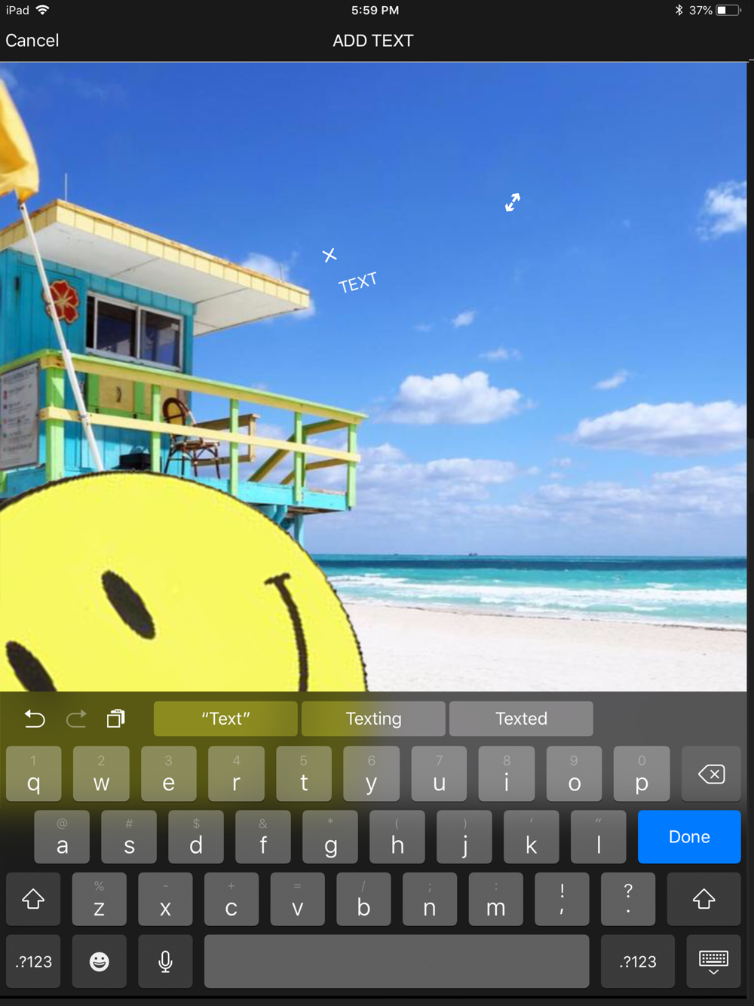Tap the x key on the keyboard

[x=165, y=899]
